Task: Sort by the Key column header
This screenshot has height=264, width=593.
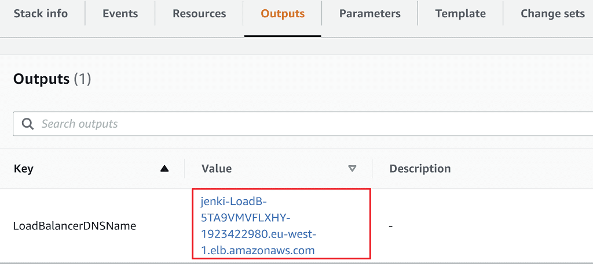Action: coord(23,169)
